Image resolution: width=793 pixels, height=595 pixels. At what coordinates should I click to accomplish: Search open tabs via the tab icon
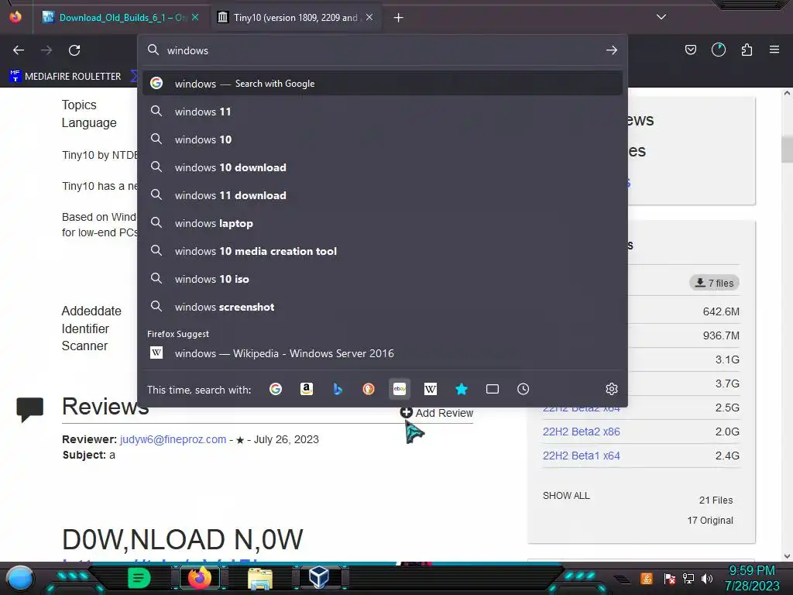point(492,389)
